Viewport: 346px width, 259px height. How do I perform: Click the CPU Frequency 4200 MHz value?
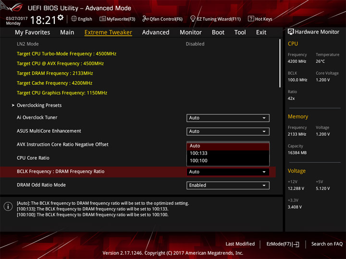(297, 61)
